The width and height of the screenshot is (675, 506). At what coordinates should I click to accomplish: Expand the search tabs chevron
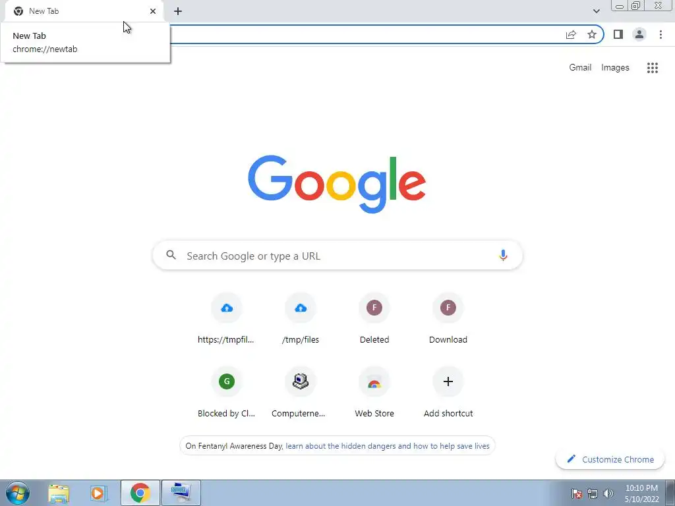click(x=596, y=11)
